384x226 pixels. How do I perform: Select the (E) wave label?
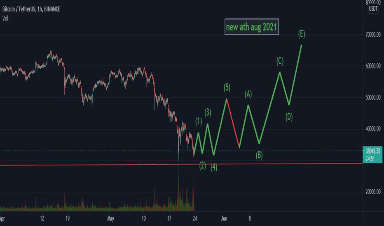pos(302,34)
